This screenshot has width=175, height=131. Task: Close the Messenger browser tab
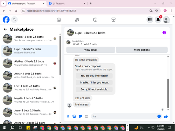click(44, 3)
